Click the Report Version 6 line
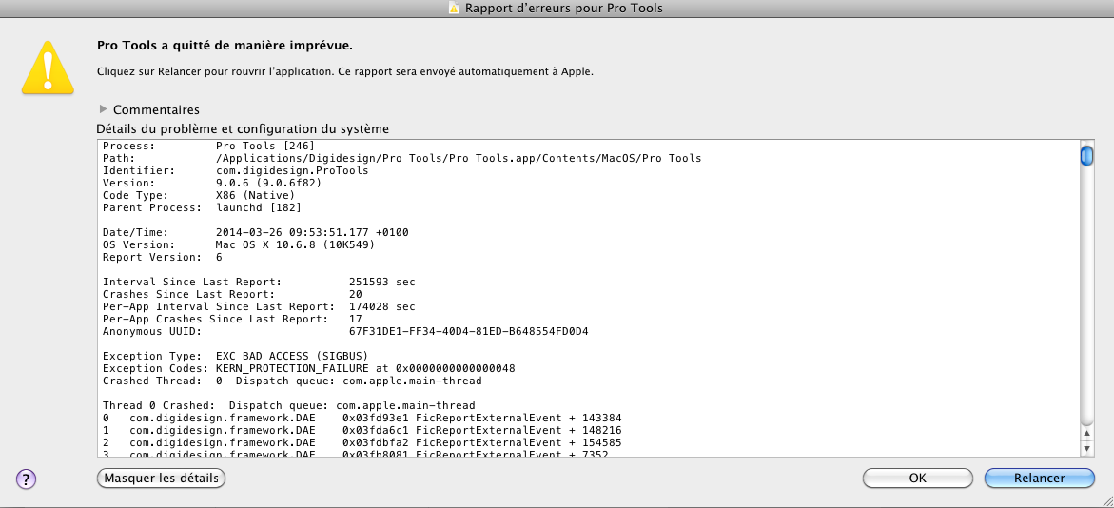Image resolution: width=1114 pixels, height=508 pixels. tap(163, 257)
